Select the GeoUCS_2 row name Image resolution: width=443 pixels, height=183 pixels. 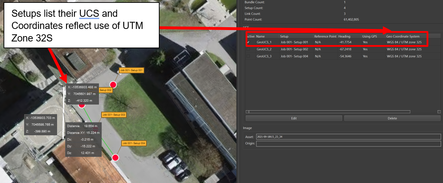pos(264,49)
